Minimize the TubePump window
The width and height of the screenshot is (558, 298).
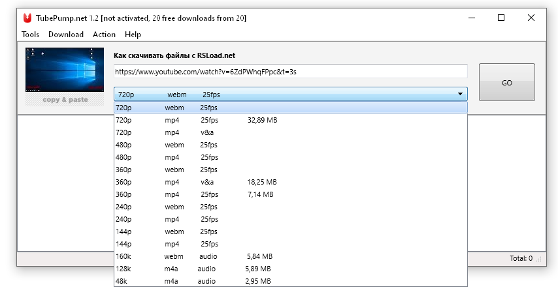click(472, 18)
